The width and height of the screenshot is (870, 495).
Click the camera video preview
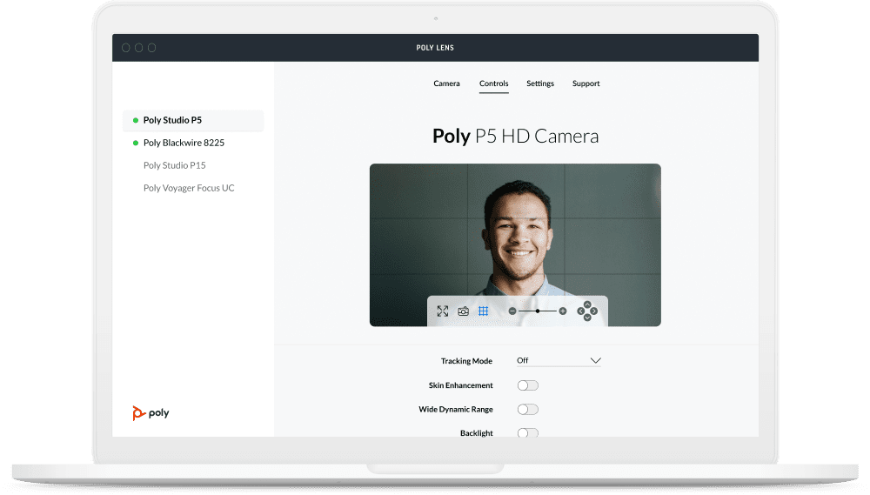(515, 244)
